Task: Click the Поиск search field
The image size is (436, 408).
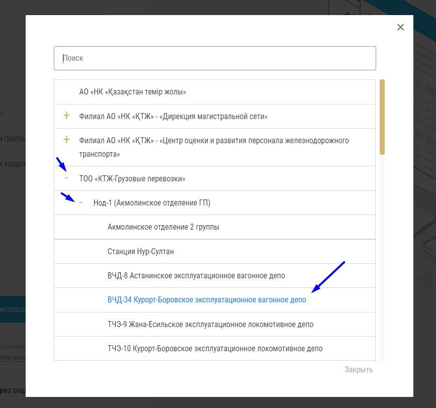Action: 215,58
